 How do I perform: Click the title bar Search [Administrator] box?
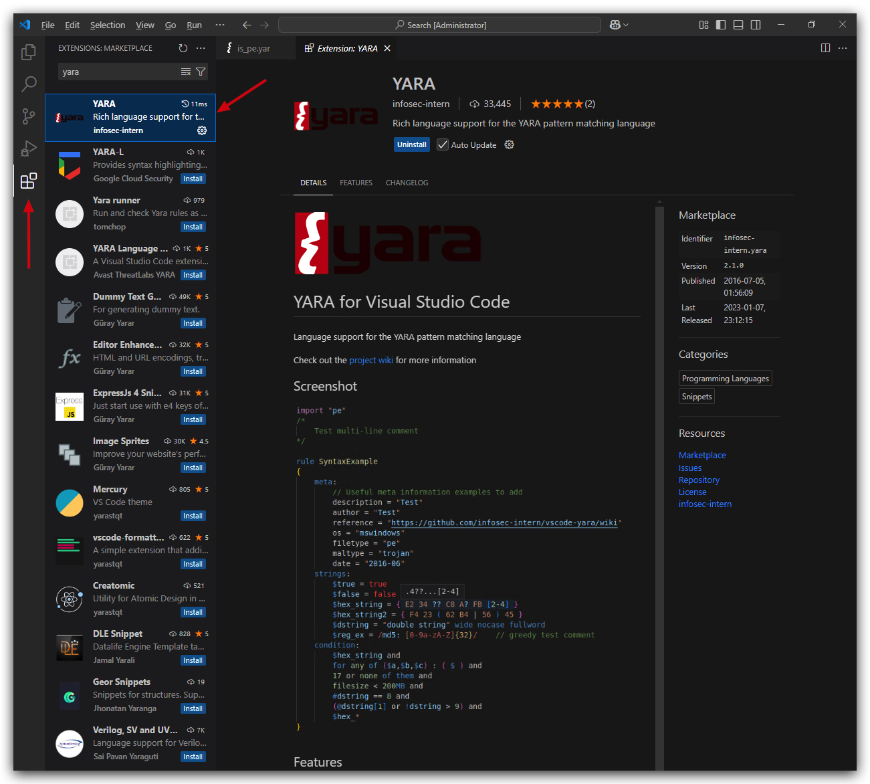tap(439, 25)
